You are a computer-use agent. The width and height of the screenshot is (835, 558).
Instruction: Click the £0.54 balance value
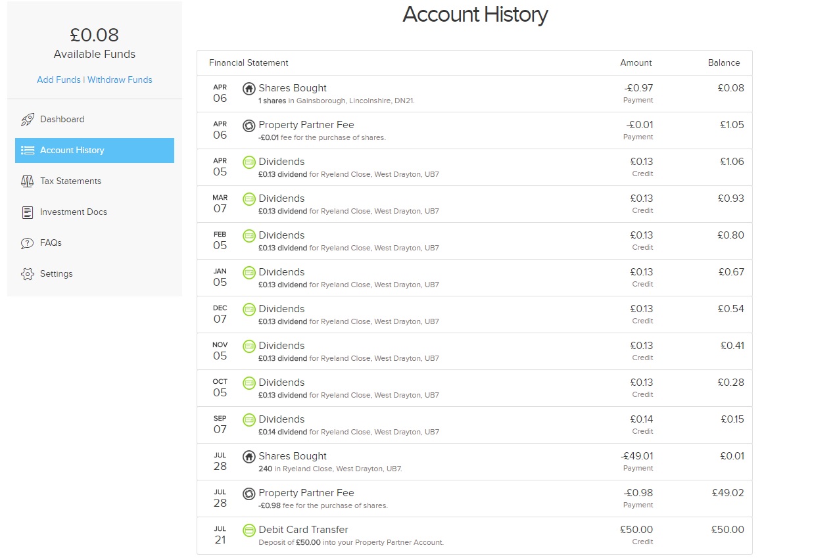(x=731, y=309)
